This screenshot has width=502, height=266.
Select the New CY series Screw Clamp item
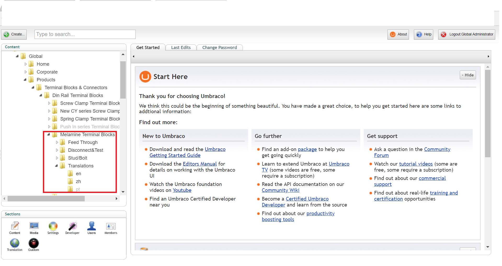point(90,111)
